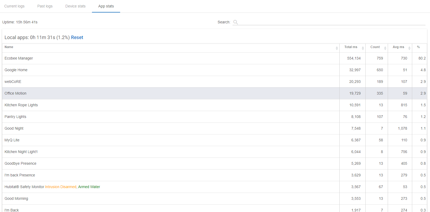
Task: Click percentage value 80.2
Action: pos(422,58)
